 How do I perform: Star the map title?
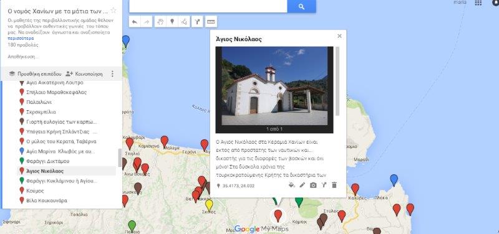tap(114, 11)
